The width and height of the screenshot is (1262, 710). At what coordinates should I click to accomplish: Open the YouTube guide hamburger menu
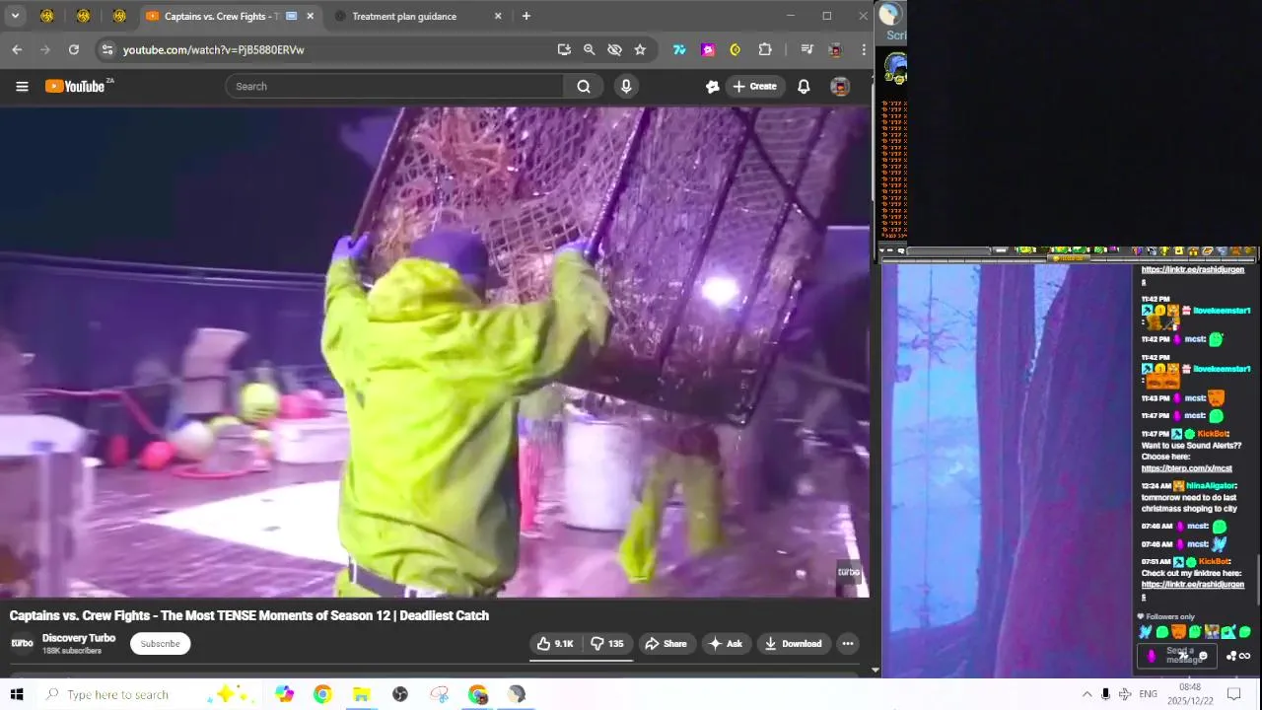click(22, 87)
